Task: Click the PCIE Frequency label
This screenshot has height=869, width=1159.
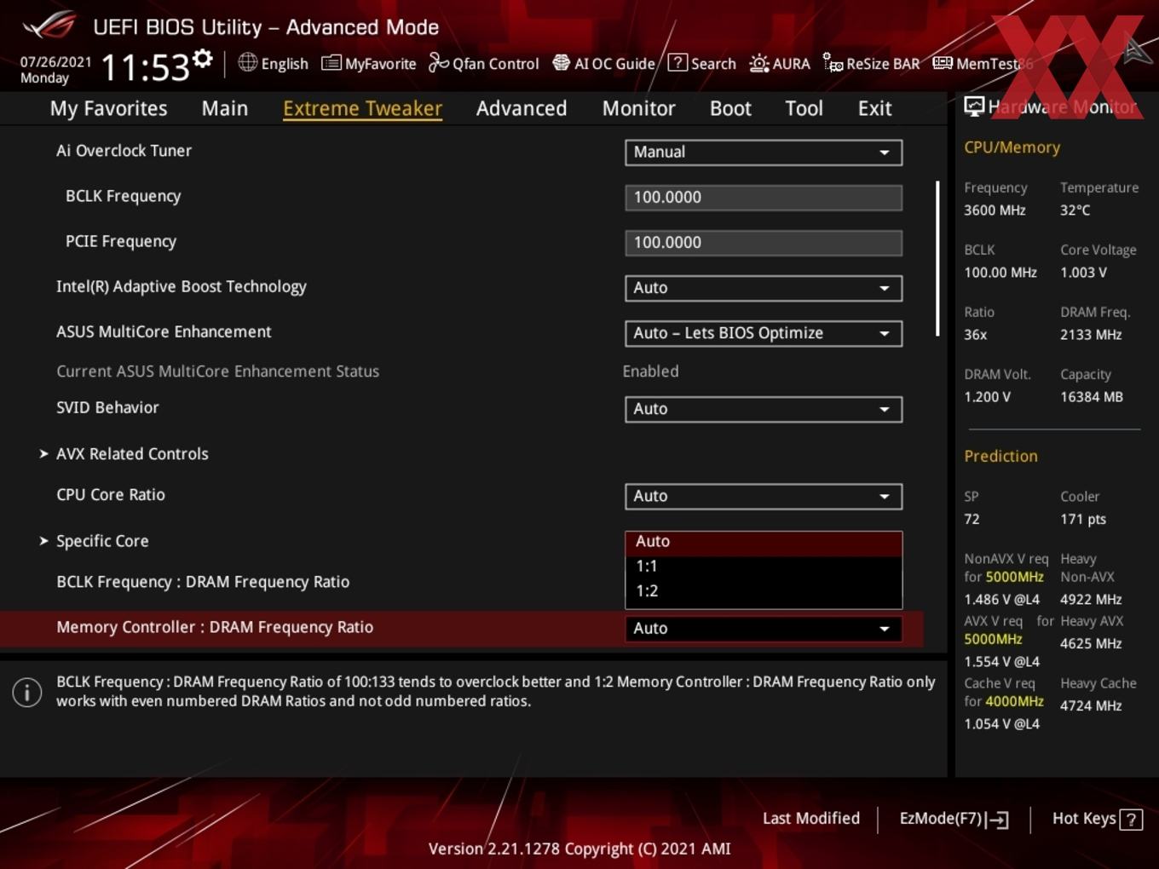Action: coord(121,241)
